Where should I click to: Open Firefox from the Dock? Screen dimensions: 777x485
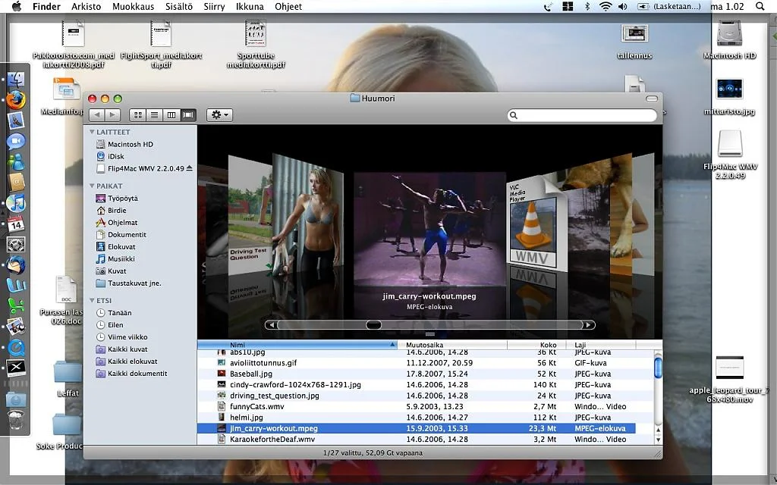(x=16, y=100)
